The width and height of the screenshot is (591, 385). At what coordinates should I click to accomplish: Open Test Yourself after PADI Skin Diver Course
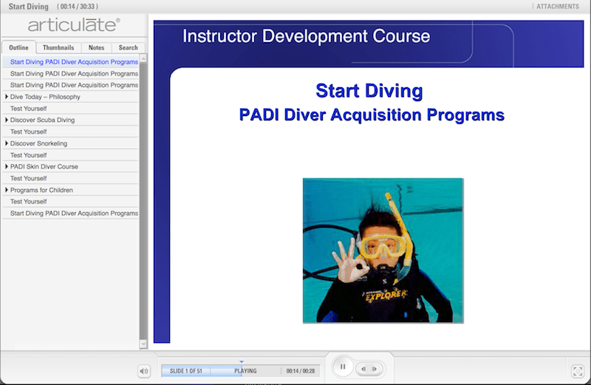point(70,178)
